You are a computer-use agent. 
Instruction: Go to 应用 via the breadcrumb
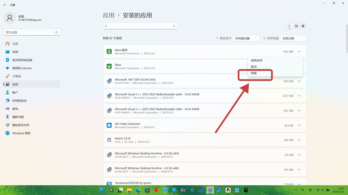(108, 15)
